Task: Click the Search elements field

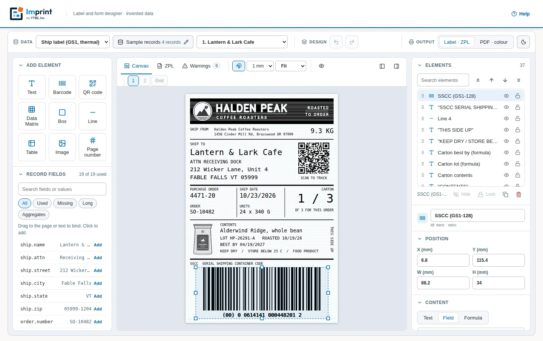Action: click(443, 80)
